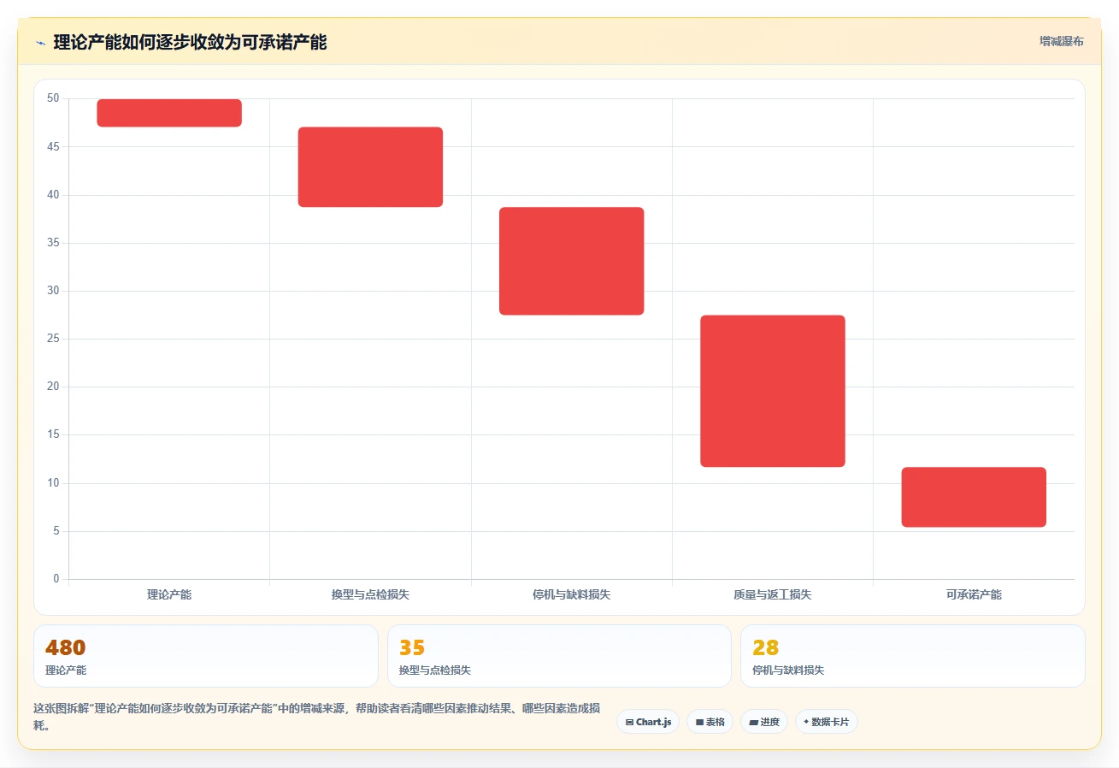Click the 质量与返工损失 red bar
1119x768 pixels.
[x=773, y=391]
